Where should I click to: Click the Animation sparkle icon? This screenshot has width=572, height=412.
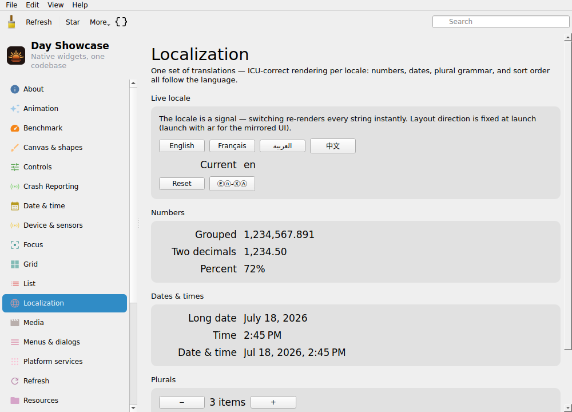pos(15,108)
